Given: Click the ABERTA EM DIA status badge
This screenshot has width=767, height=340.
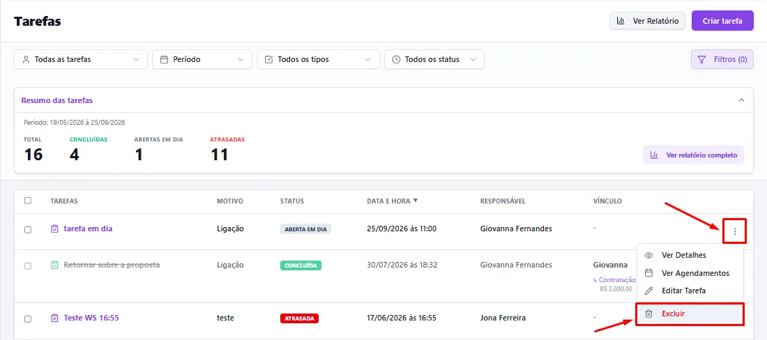Looking at the screenshot, I should pos(305,229).
